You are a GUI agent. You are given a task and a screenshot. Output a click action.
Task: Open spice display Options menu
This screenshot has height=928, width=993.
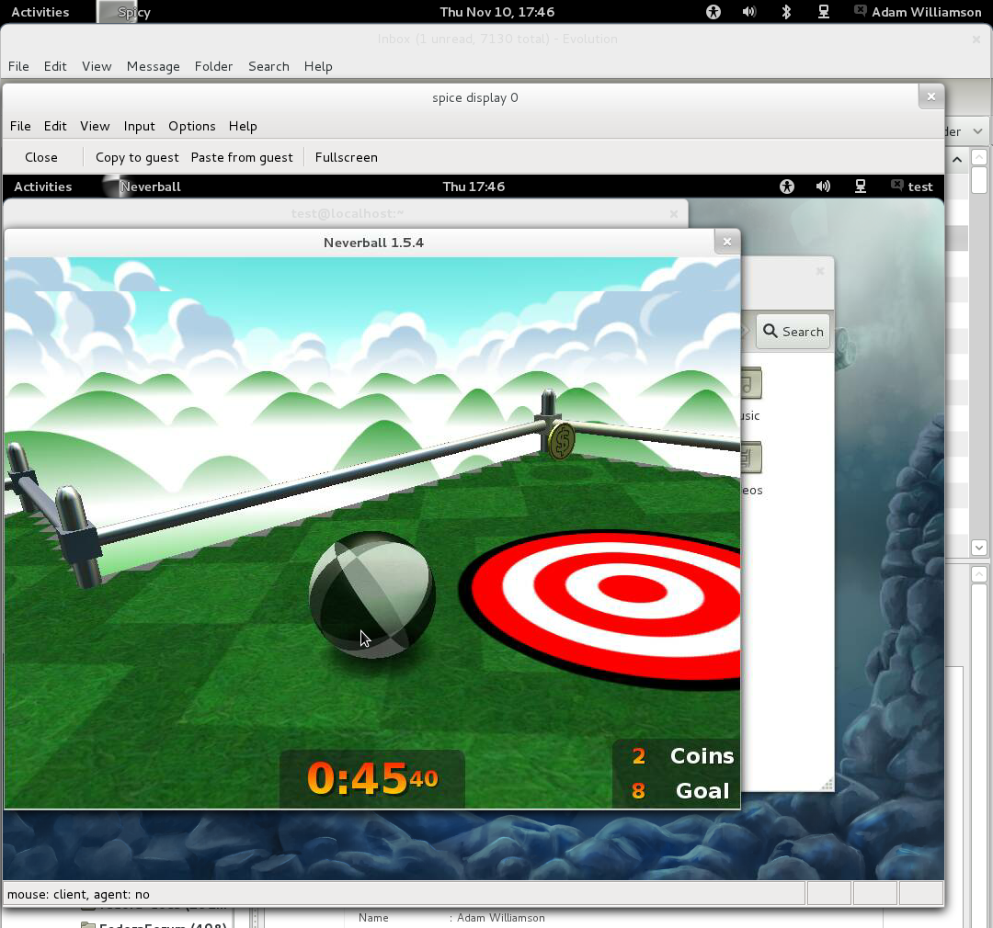pyautogui.click(x=192, y=126)
